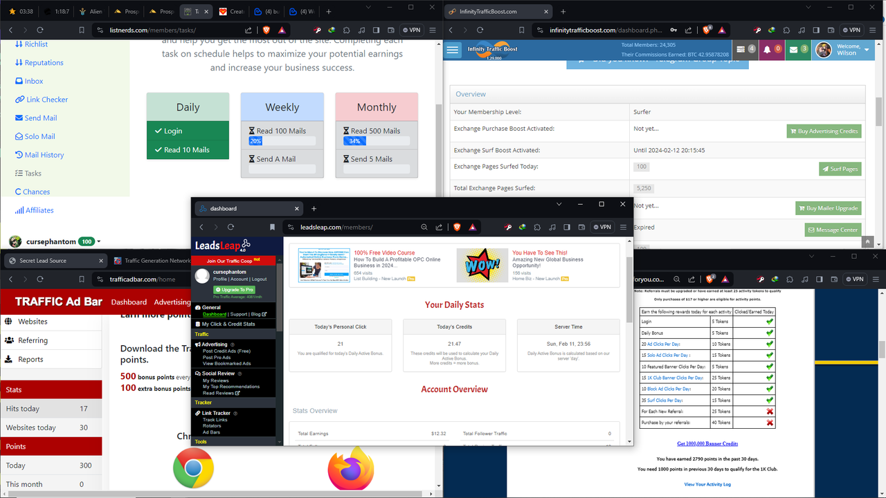Click the Link Checker chain icon
Screen dimensions: 886x498
pyautogui.click(x=19, y=100)
